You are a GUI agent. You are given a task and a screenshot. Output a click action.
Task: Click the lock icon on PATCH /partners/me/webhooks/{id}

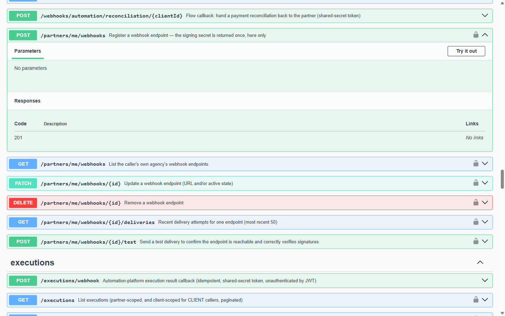coord(476,183)
